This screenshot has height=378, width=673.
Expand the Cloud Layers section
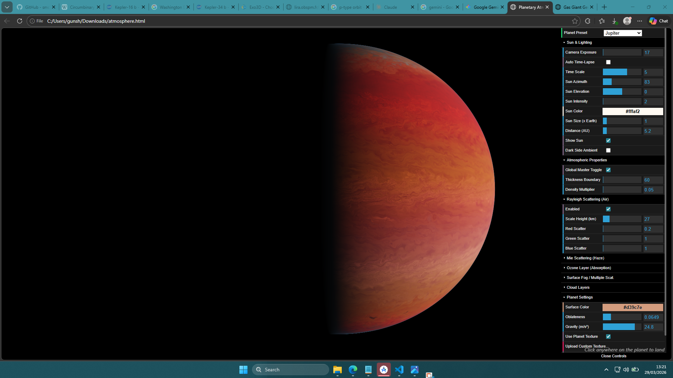click(578, 287)
